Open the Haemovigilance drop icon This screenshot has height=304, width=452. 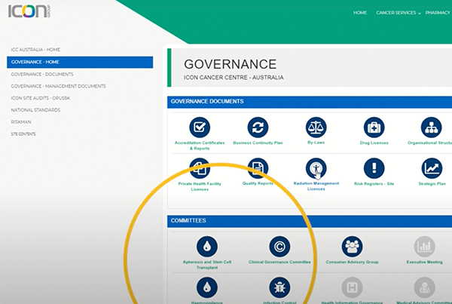click(x=207, y=287)
